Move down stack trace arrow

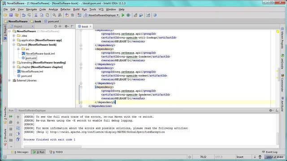18,123
